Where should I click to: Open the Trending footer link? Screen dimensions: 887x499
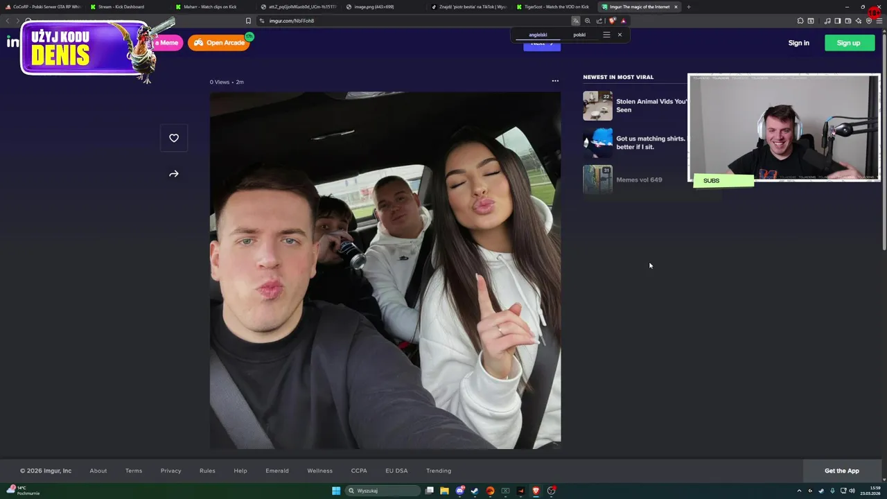point(439,471)
